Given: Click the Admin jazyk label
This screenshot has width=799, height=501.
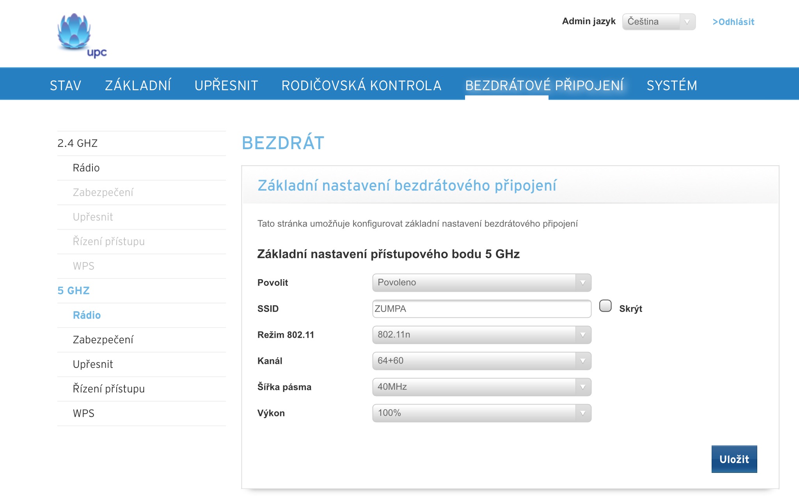Looking at the screenshot, I should 589,21.
